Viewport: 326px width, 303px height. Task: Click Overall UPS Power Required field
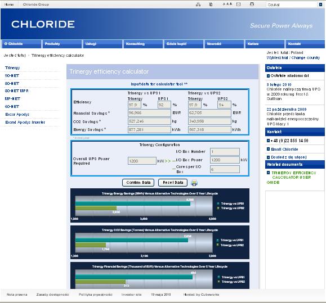coord(142,161)
